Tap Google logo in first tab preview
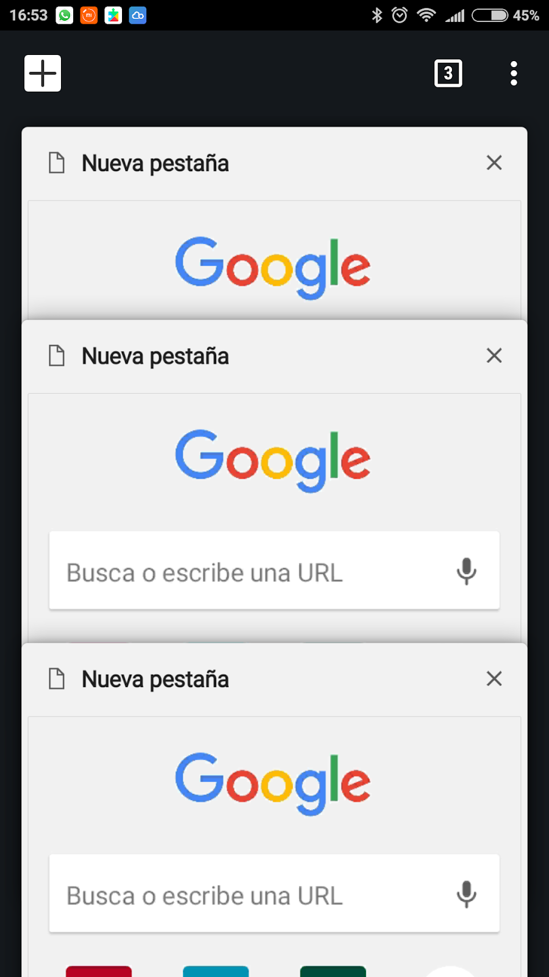Viewport: 549px width, 977px height. (273, 267)
